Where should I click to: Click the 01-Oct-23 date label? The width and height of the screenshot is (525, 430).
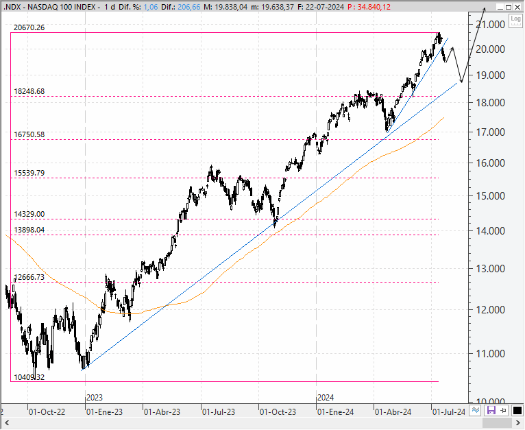click(278, 411)
